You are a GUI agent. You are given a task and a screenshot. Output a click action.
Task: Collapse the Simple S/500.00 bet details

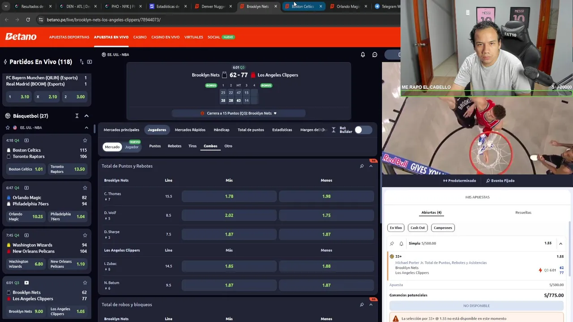(560, 243)
